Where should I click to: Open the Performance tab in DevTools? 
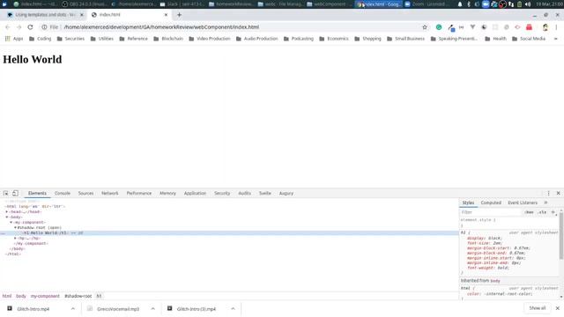139,194
